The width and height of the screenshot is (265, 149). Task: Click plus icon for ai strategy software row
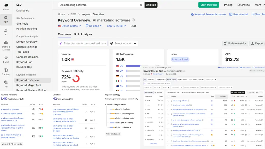pos(171,131)
